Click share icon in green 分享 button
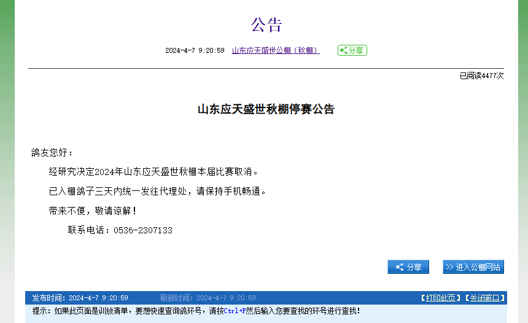This screenshot has width=528, height=323. [x=344, y=50]
